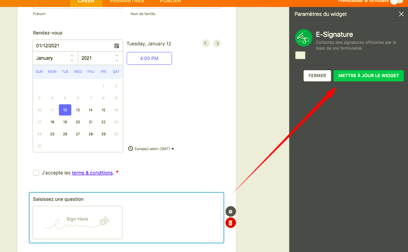Click the Tuesday, January 12 heading
The image size is (408, 252).
[149, 44]
